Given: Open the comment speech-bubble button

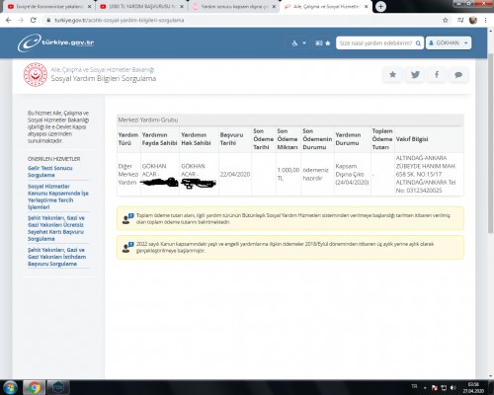Looking at the screenshot, I should click(458, 75).
